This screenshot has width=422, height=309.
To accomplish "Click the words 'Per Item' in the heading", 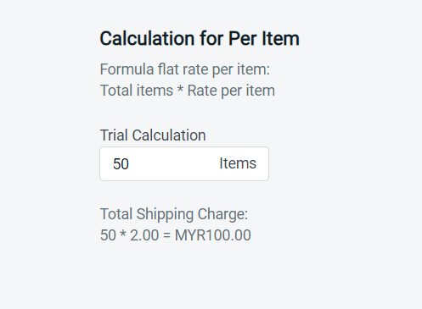I will pyautogui.click(x=264, y=38).
